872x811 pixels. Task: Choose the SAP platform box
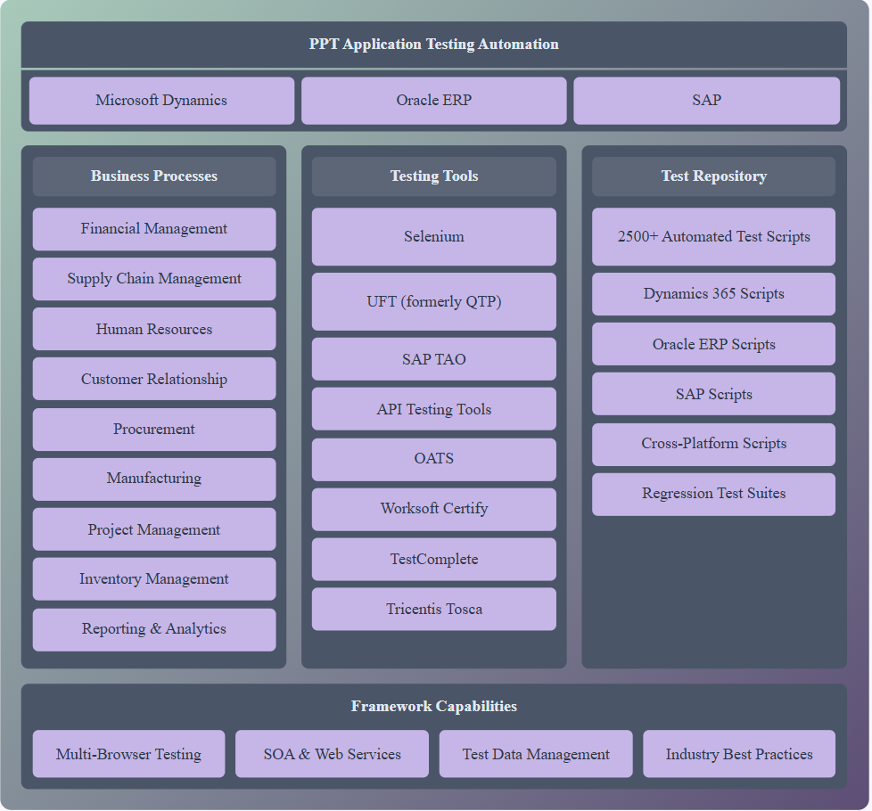point(706,101)
